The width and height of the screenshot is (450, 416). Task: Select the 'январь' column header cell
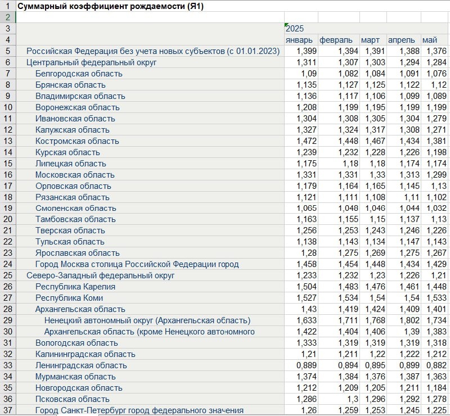(x=301, y=40)
